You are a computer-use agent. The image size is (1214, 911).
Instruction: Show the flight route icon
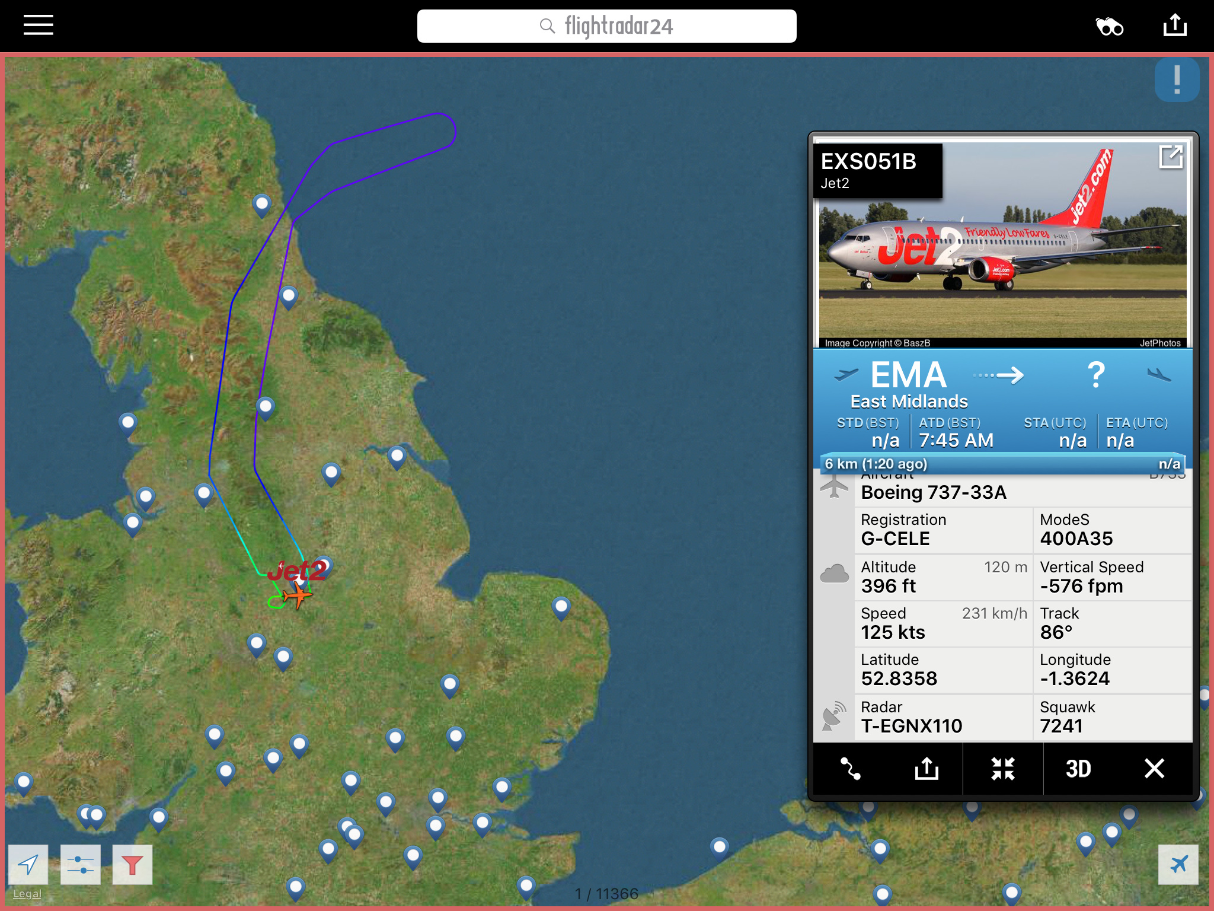[x=851, y=769]
